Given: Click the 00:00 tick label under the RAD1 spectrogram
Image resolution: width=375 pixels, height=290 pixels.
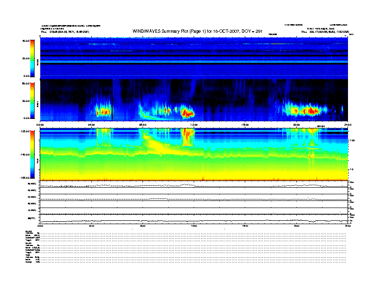Looking at the screenshot, I should (40, 125).
